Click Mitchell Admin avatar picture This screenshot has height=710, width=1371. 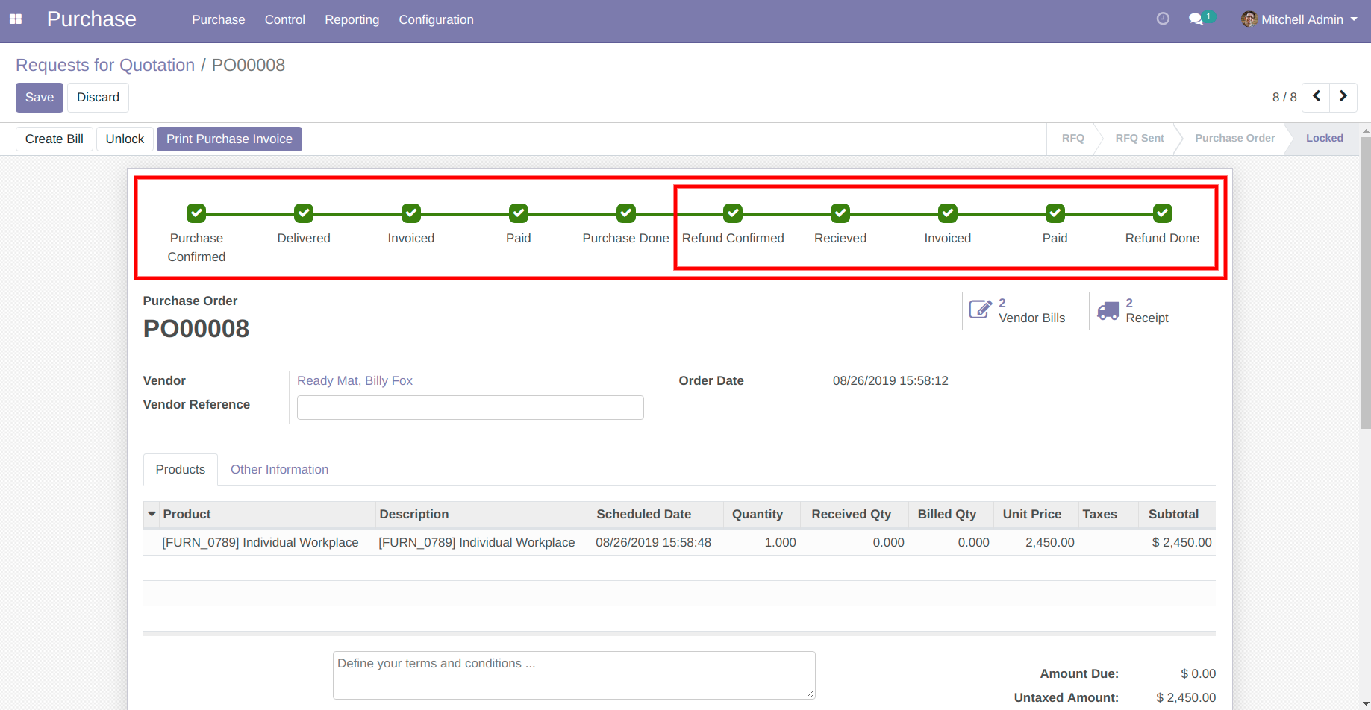1249,19
